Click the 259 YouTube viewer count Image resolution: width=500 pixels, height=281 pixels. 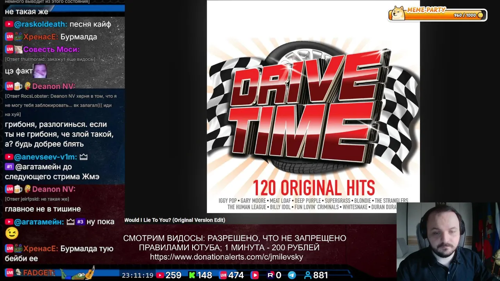click(x=173, y=276)
